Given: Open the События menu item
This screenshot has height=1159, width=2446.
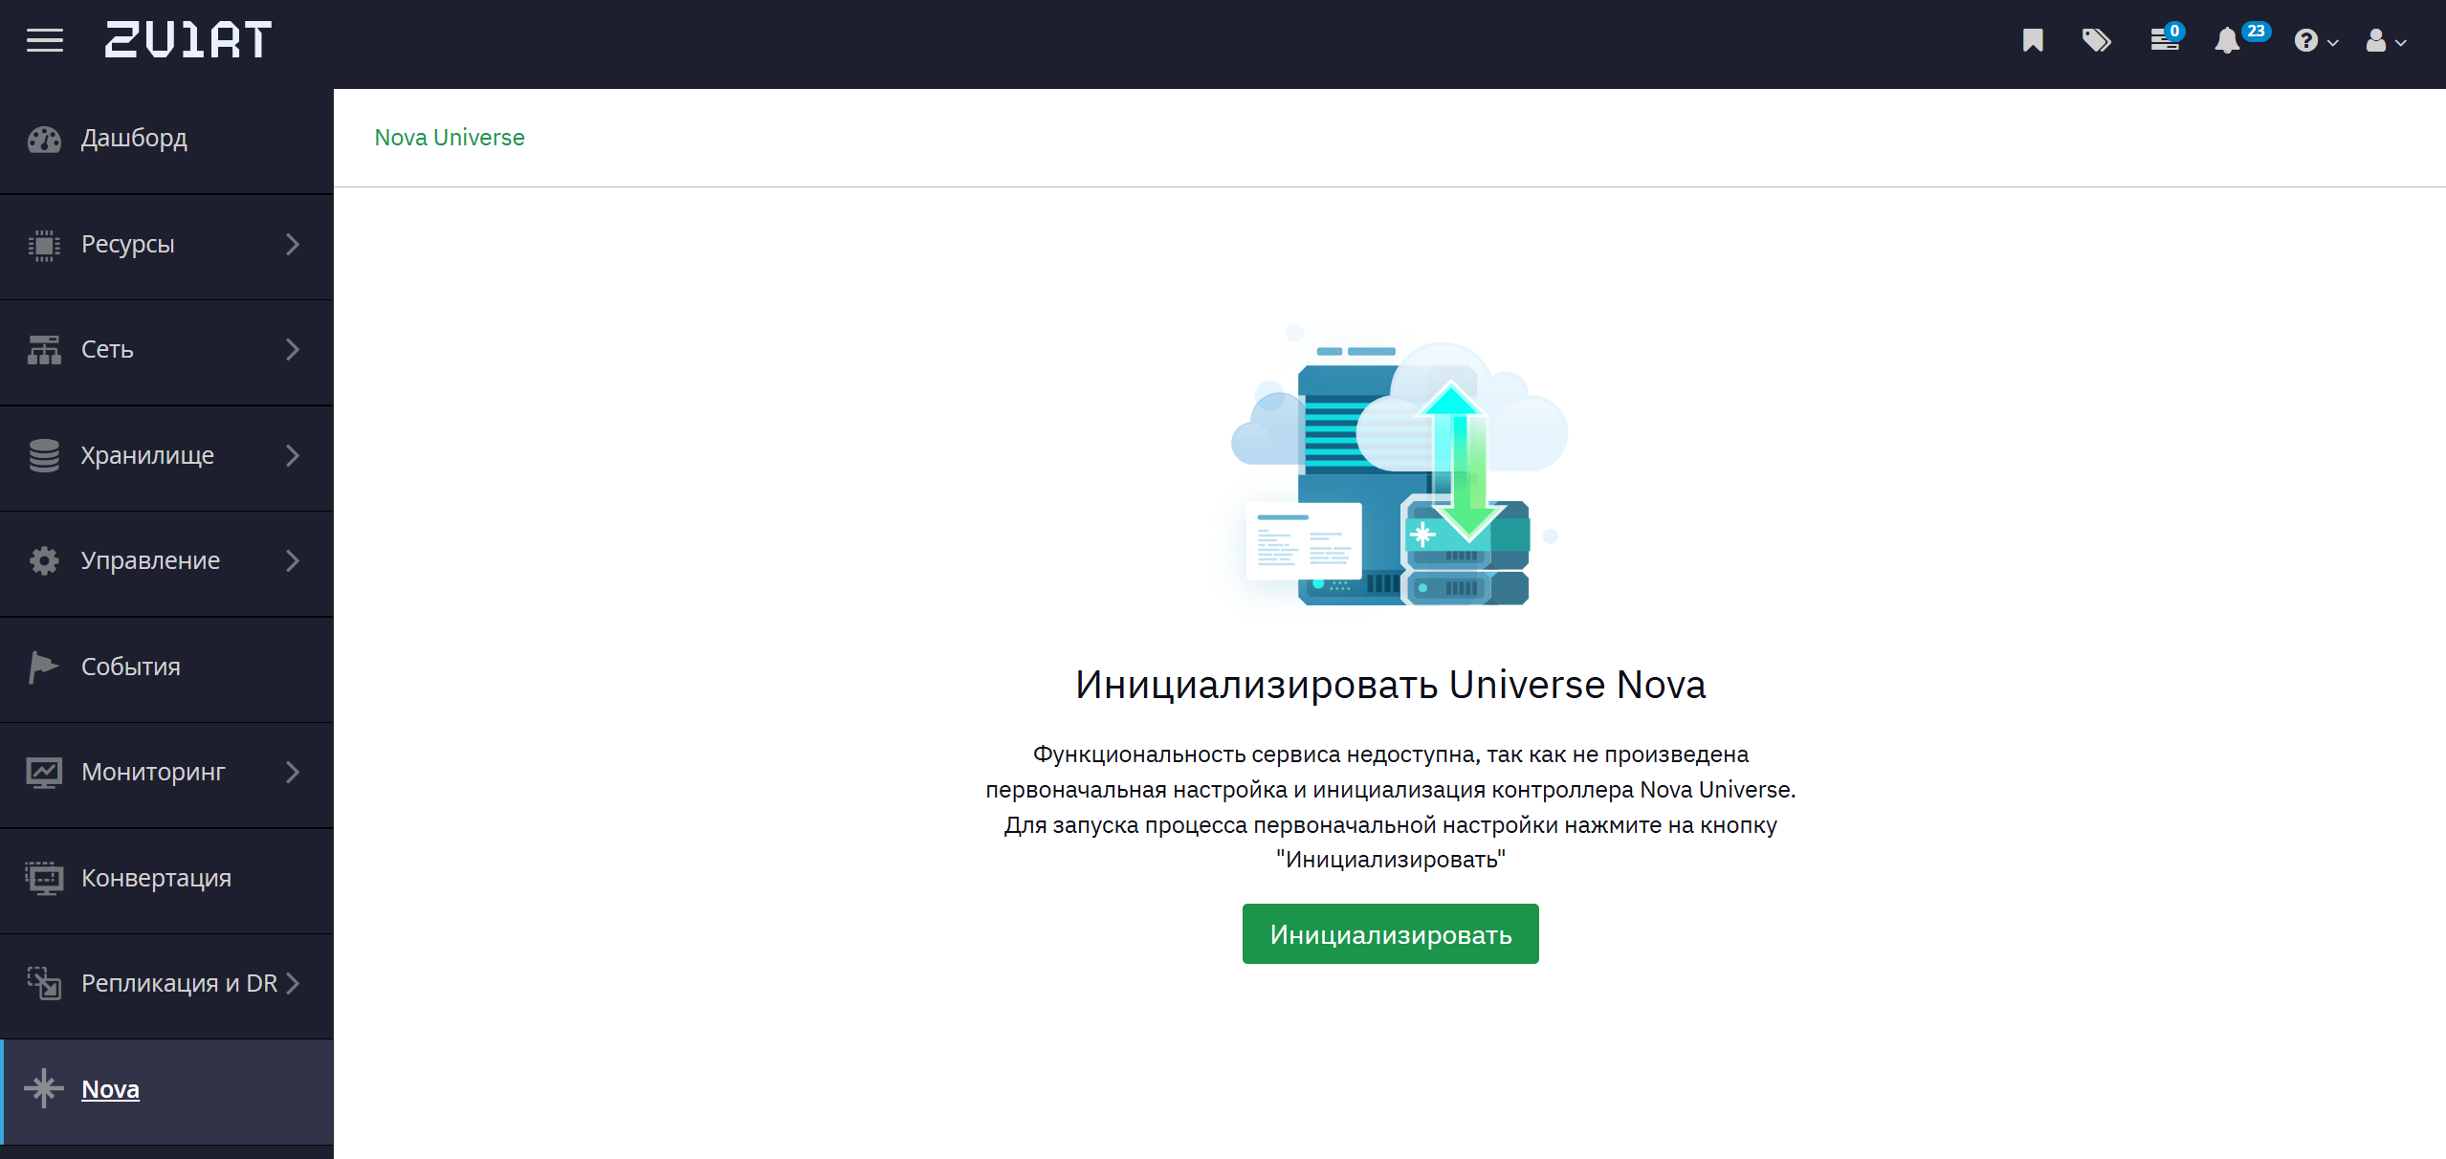Looking at the screenshot, I should [166, 667].
